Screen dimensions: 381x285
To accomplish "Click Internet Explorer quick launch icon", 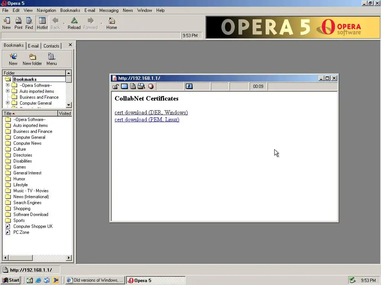I will (x=38, y=281).
